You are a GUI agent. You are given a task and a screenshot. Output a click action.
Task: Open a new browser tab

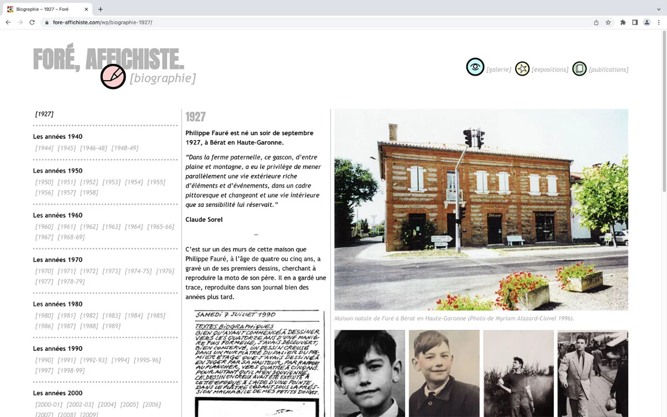100,9
